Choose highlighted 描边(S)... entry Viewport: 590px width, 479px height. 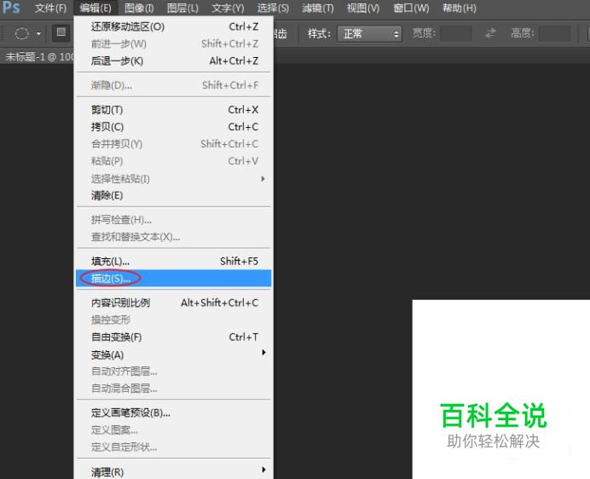(x=173, y=278)
